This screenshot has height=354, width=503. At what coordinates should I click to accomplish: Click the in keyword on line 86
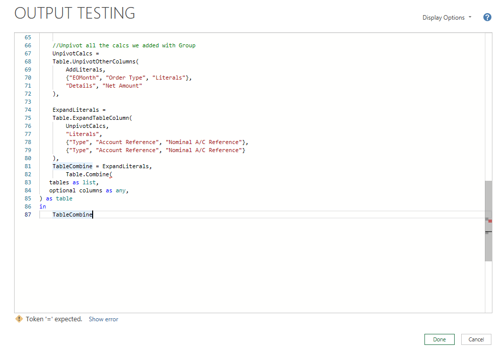43,206
